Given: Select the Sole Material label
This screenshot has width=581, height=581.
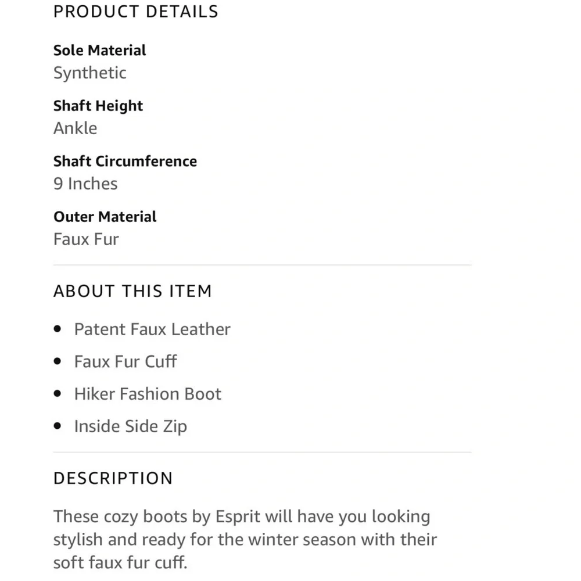Looking at the screenshot, I should click(100, 51).
